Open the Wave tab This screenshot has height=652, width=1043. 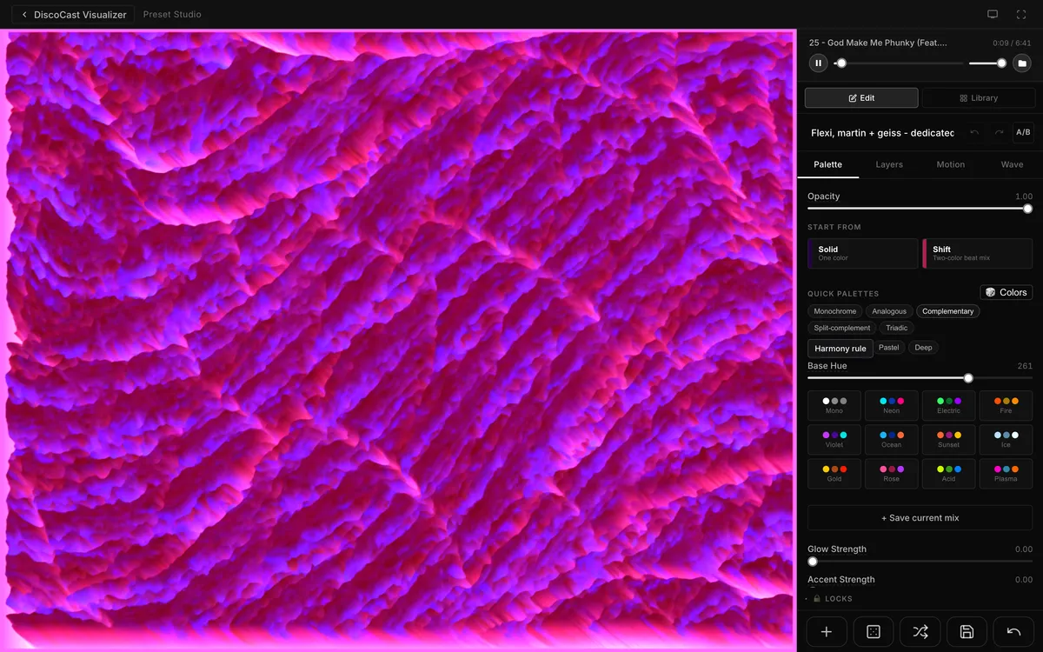pyautogui.click(x=1012, y=164)
